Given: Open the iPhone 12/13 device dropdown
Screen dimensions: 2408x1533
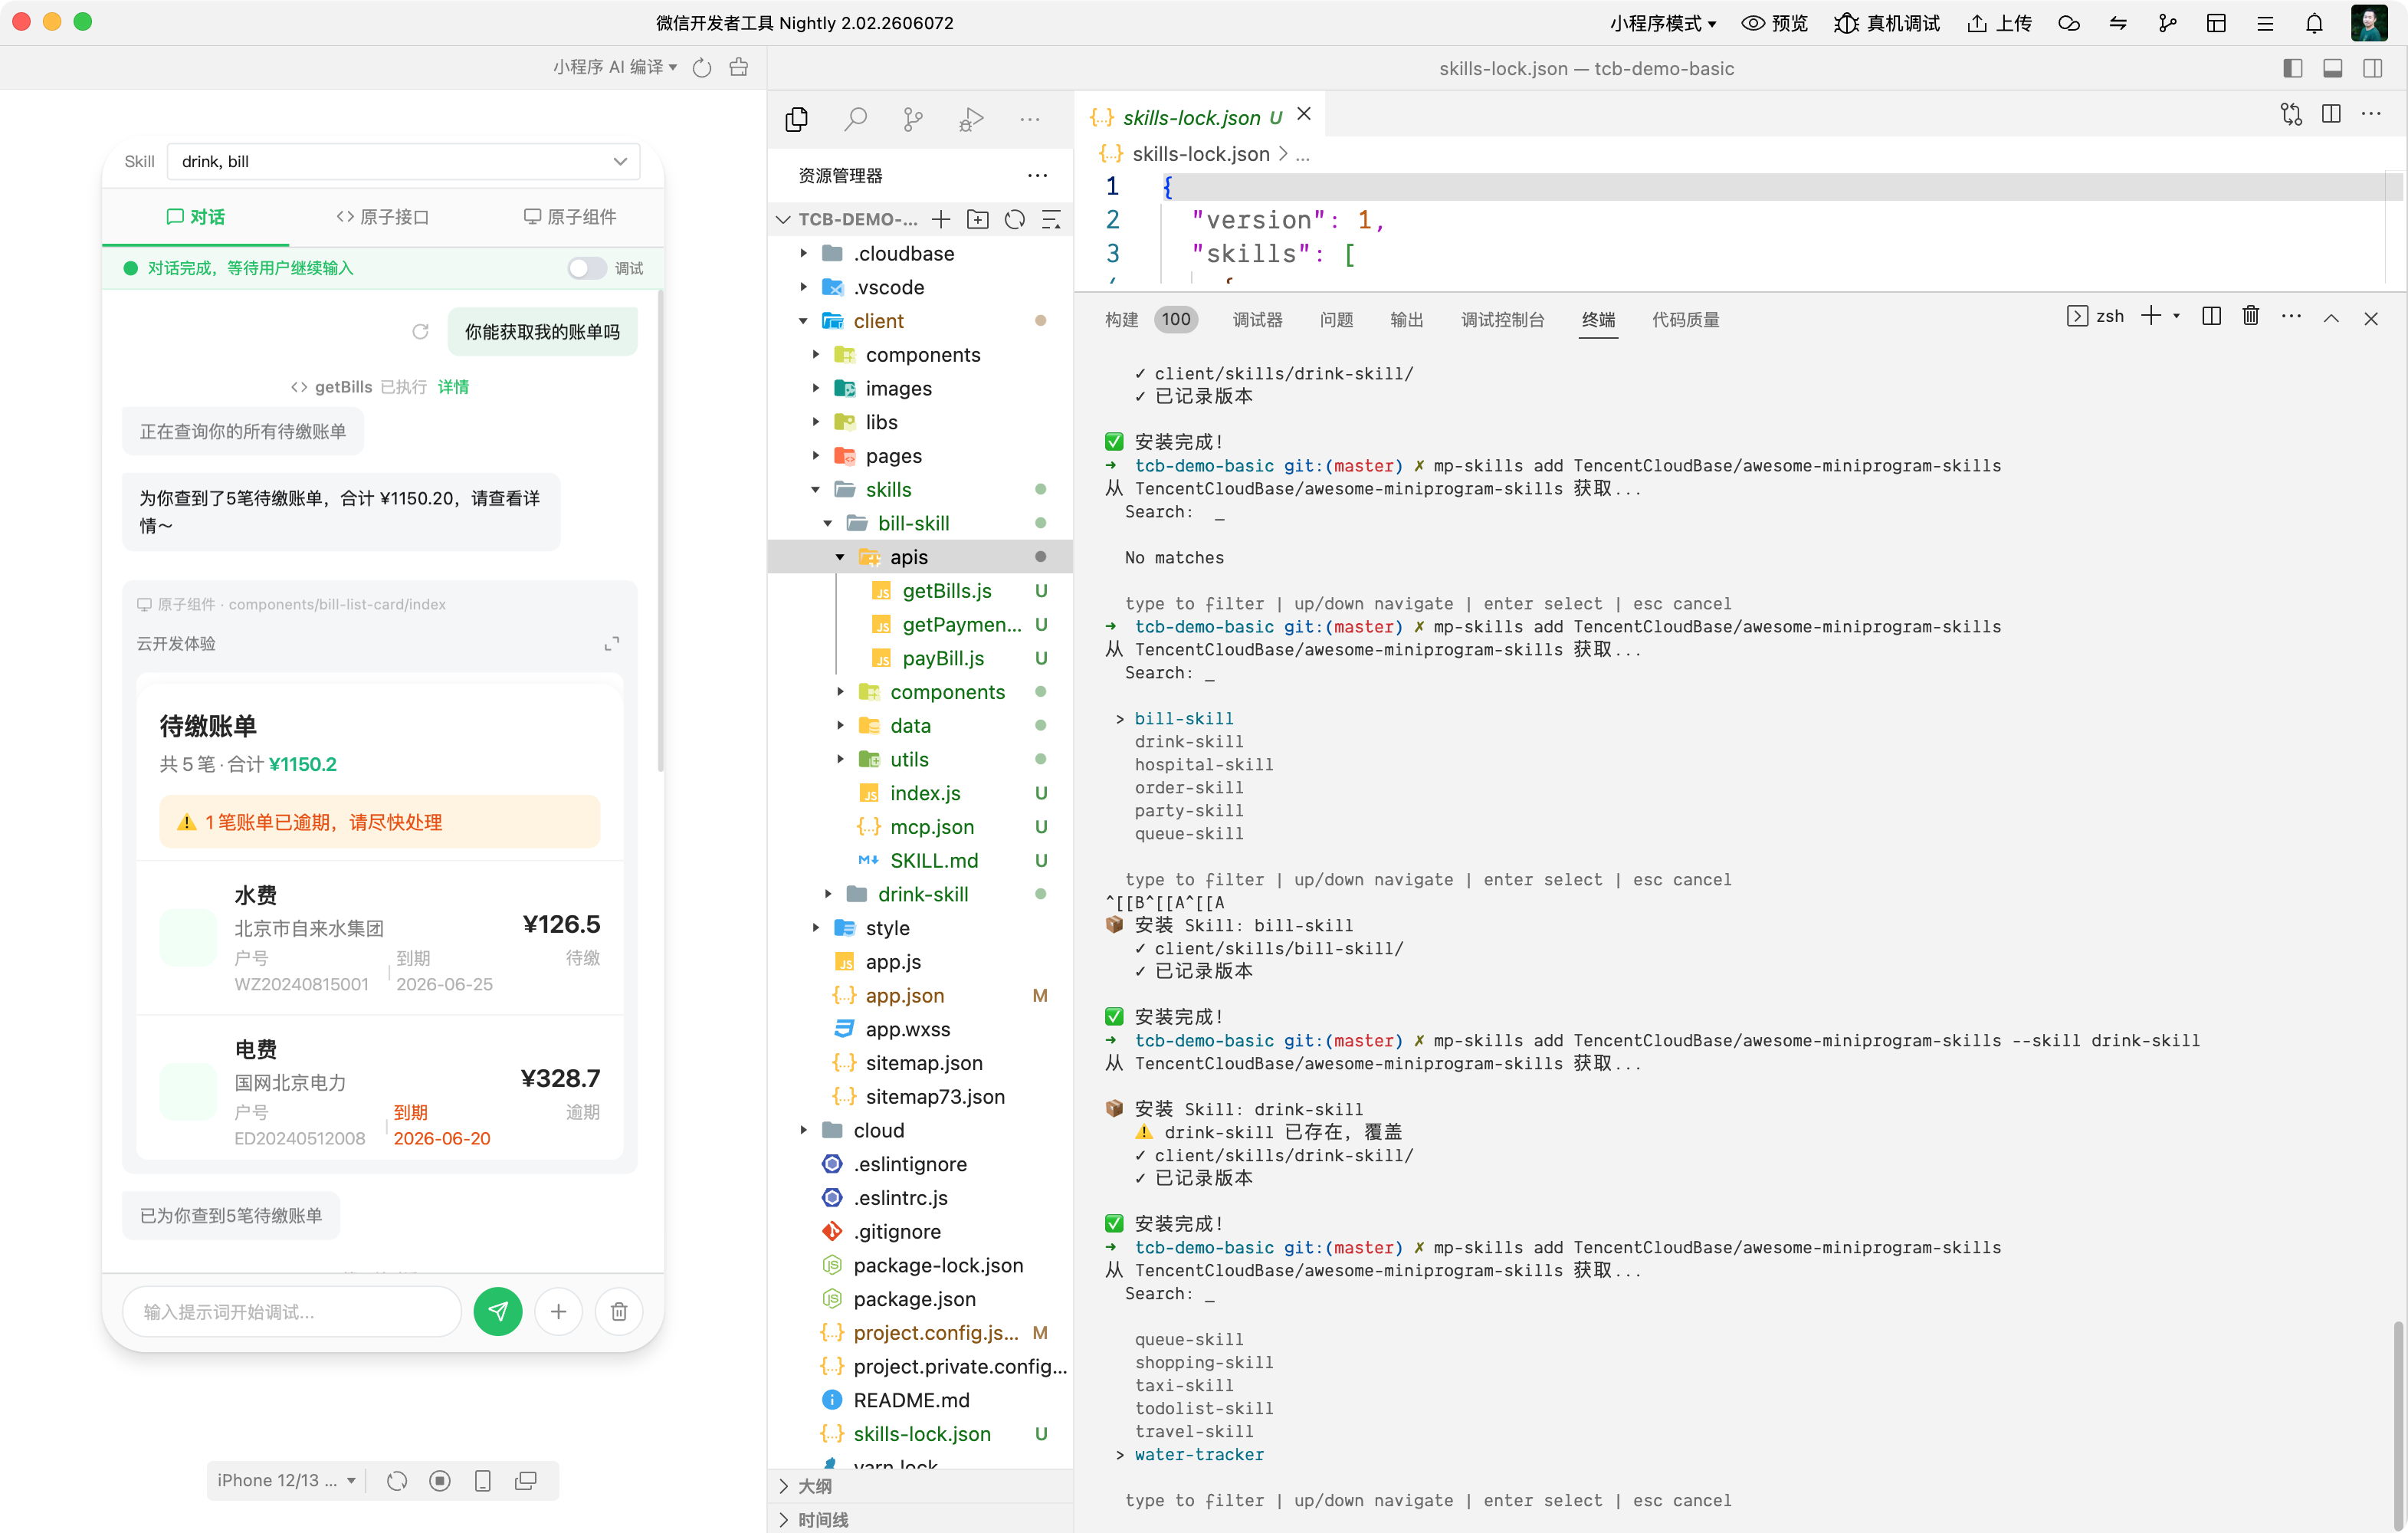Looking at the screenshot, I should pos(286,1480).
